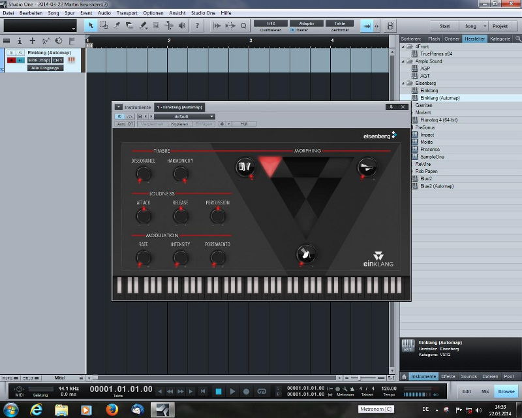Image resolution: width=522 pixels, height=418 pixels.
Task: Open Internet Explorer from the taskbar
Action: (37, 410)
